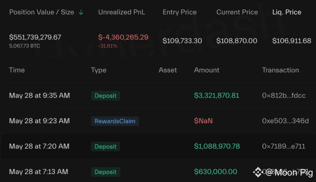Click the Deposit tag at 9:35 AM
Image resolution: width=316 pixels, height=182 pixels.
click(x=105, y=96)
